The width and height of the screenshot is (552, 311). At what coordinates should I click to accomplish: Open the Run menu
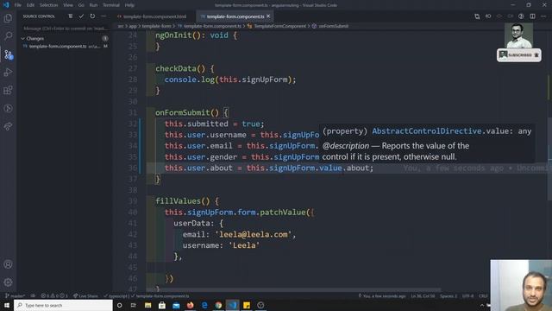pos(93,5)
